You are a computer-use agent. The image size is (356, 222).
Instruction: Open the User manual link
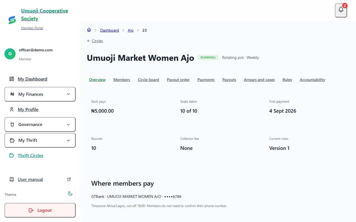tap(30, 179)
